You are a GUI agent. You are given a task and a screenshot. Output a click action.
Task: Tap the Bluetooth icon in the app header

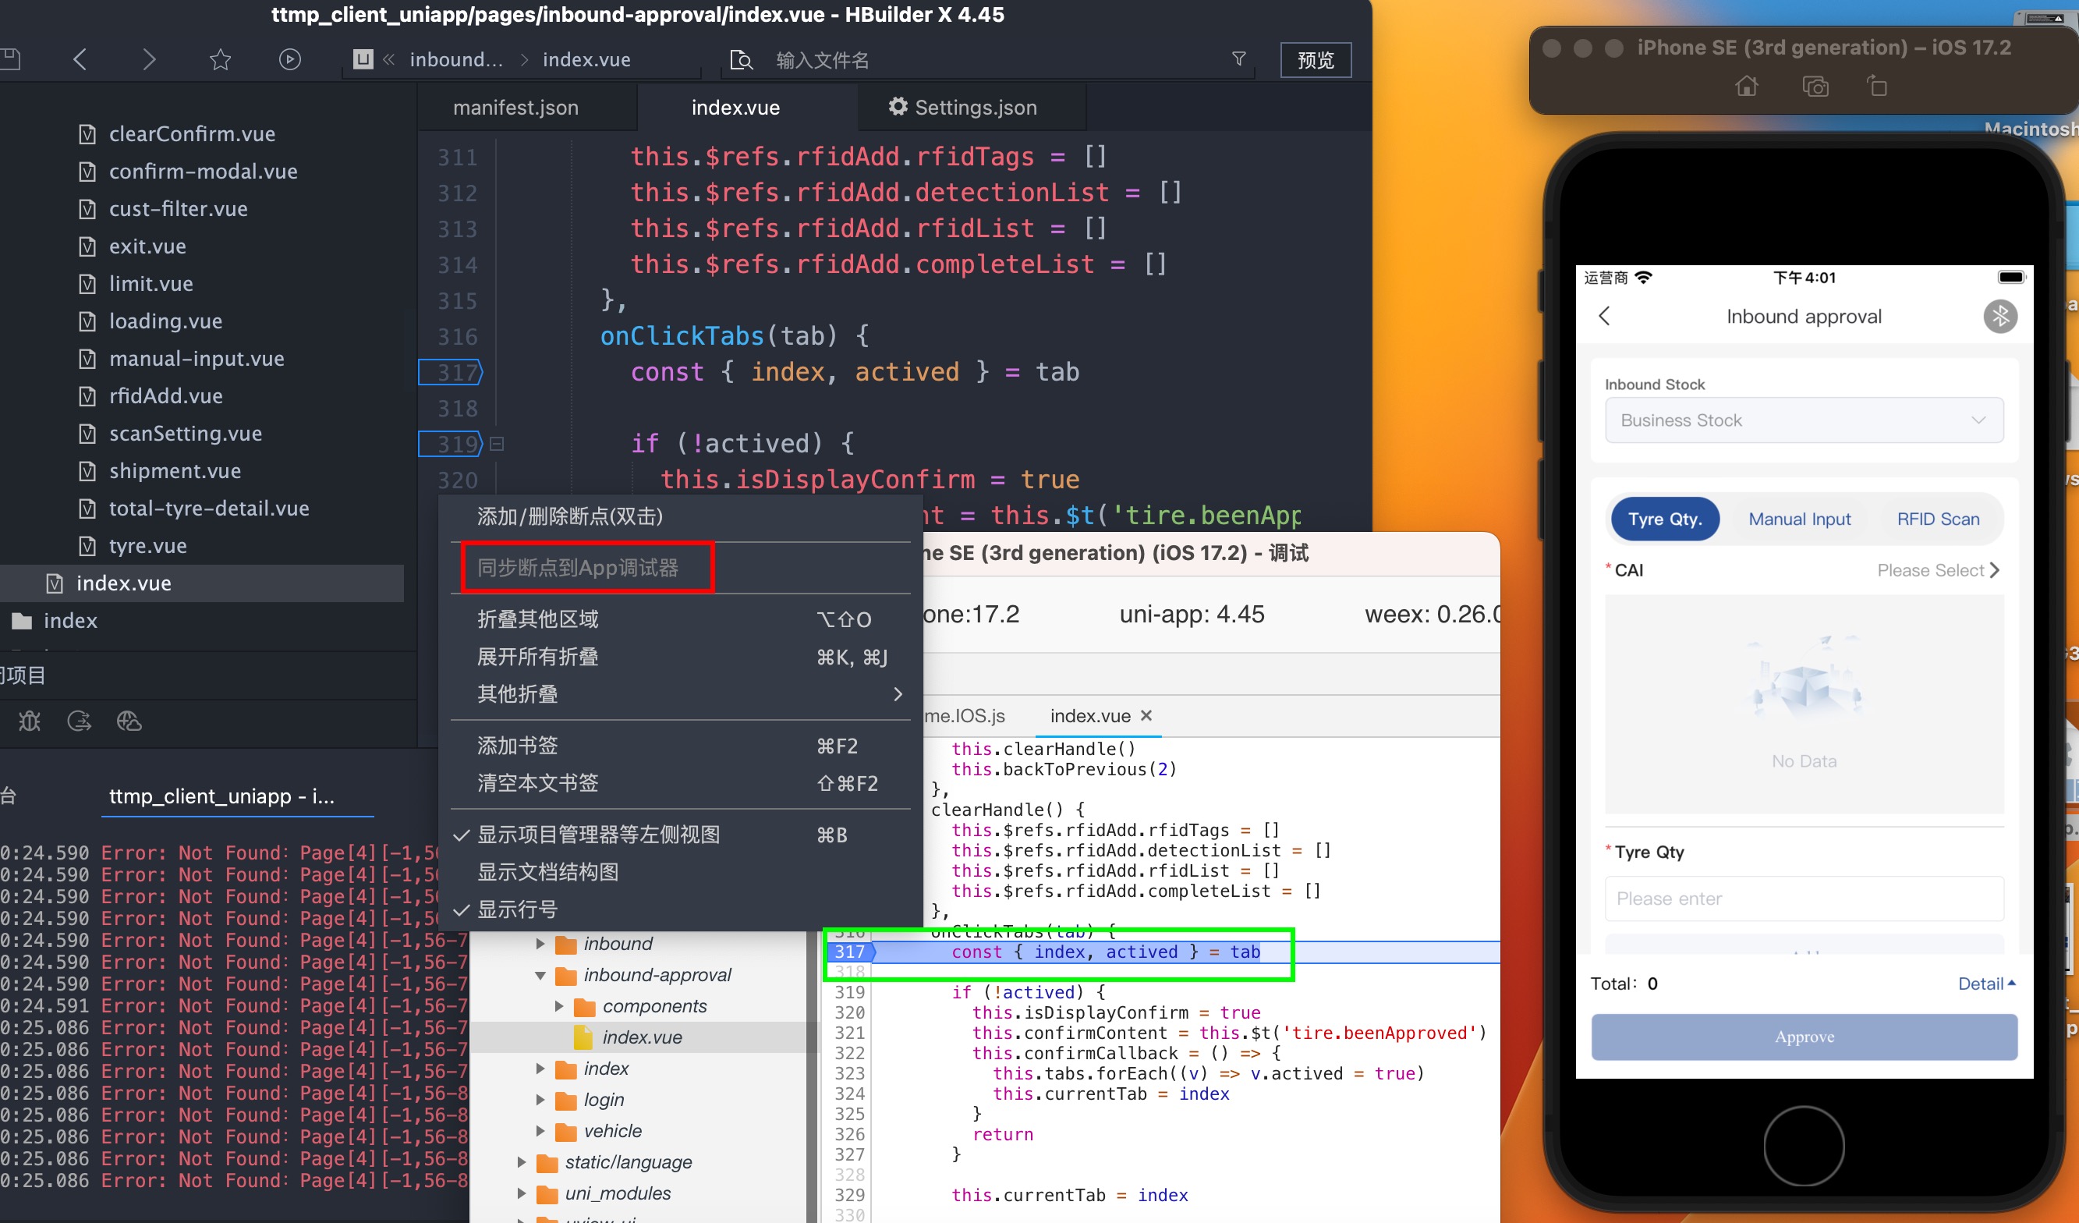point(1999,316)
